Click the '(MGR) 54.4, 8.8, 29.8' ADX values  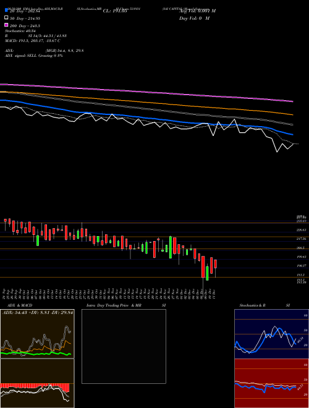[64, 51]
